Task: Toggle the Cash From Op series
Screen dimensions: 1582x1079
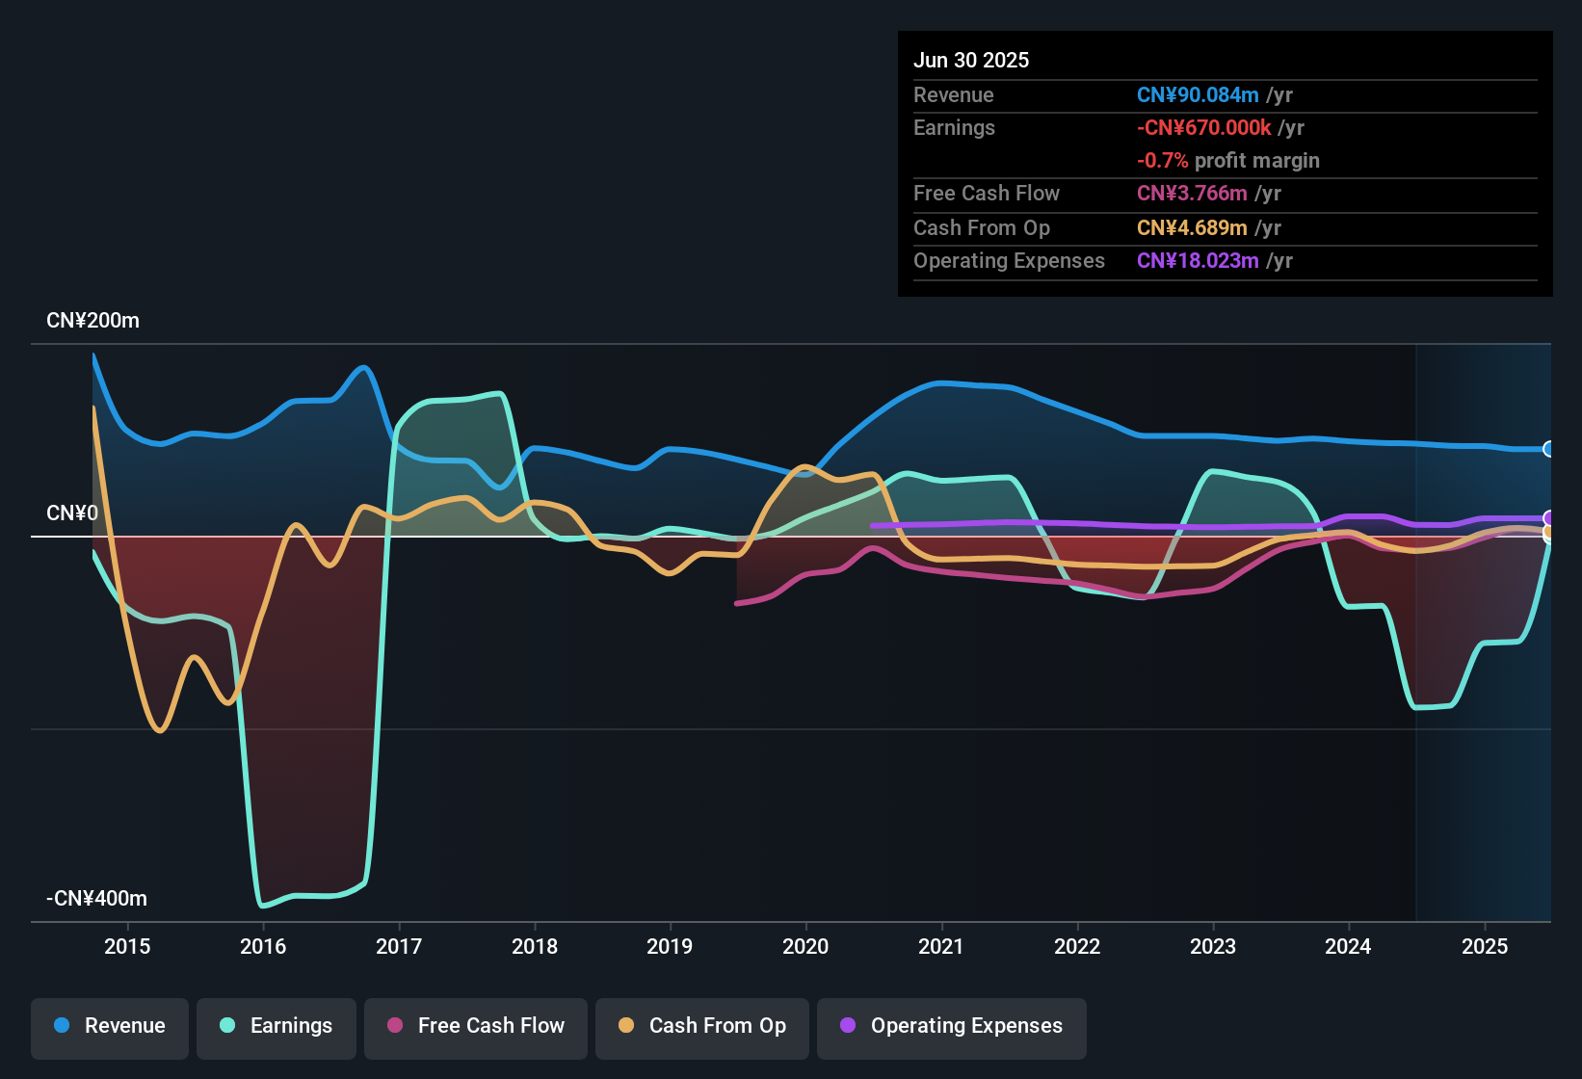Action: click(702, 1027)
